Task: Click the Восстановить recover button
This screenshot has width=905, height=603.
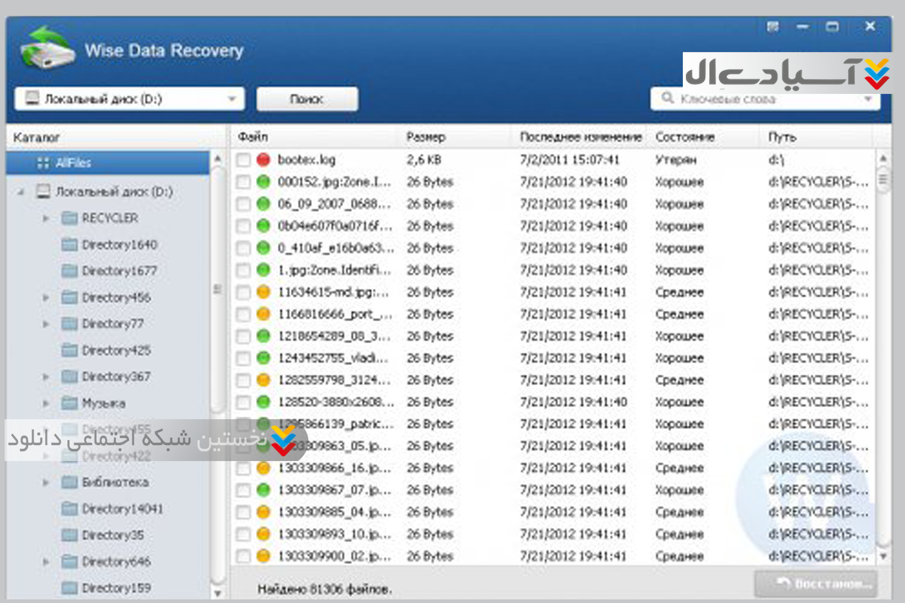Action: pyautogui.click(x=815, y=583)
